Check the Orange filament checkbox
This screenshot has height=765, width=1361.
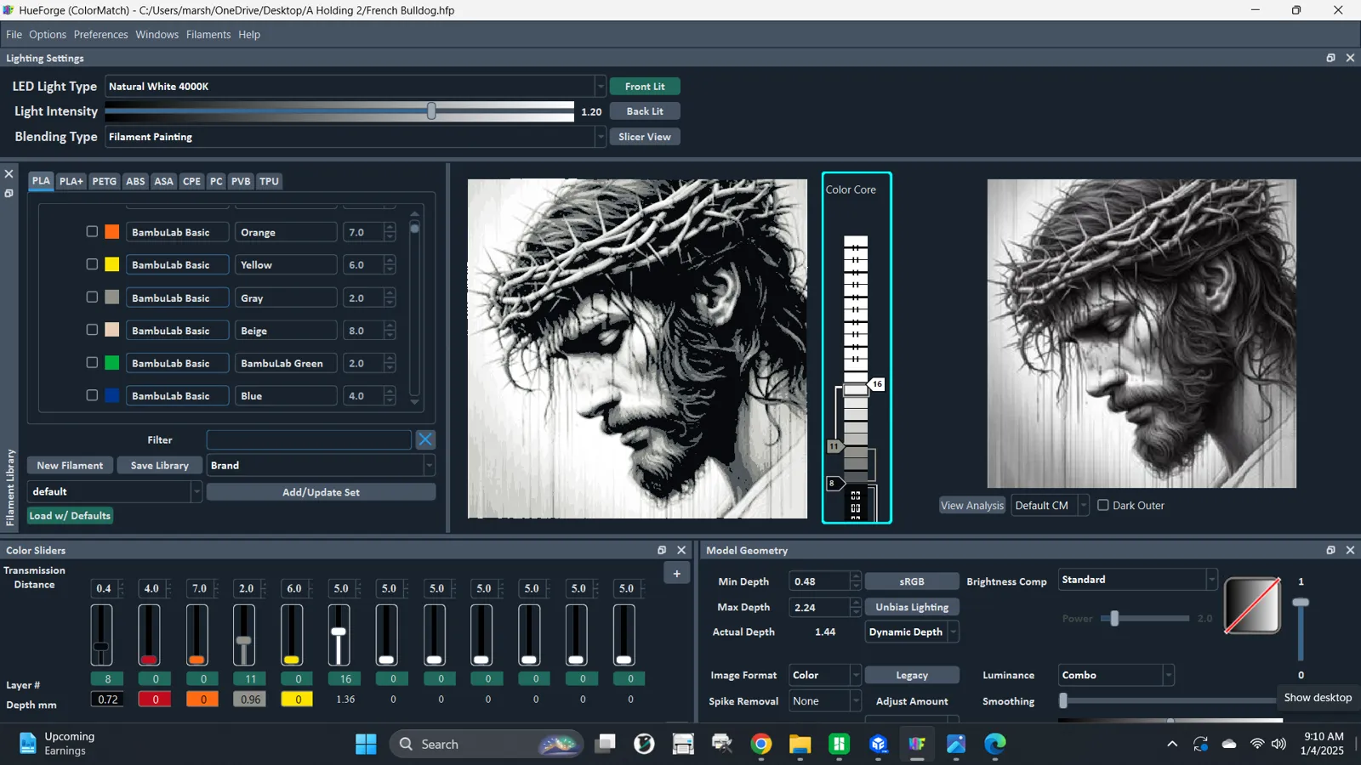coord(92,231)
